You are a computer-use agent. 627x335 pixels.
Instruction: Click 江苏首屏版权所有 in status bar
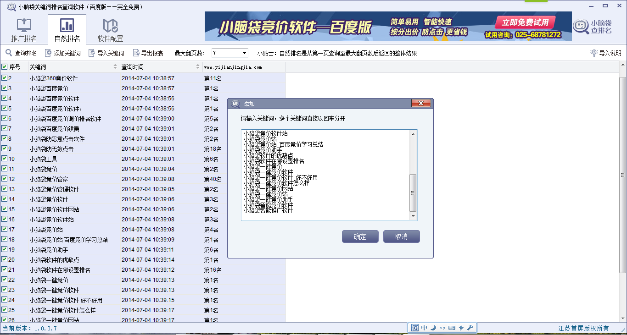584,328
